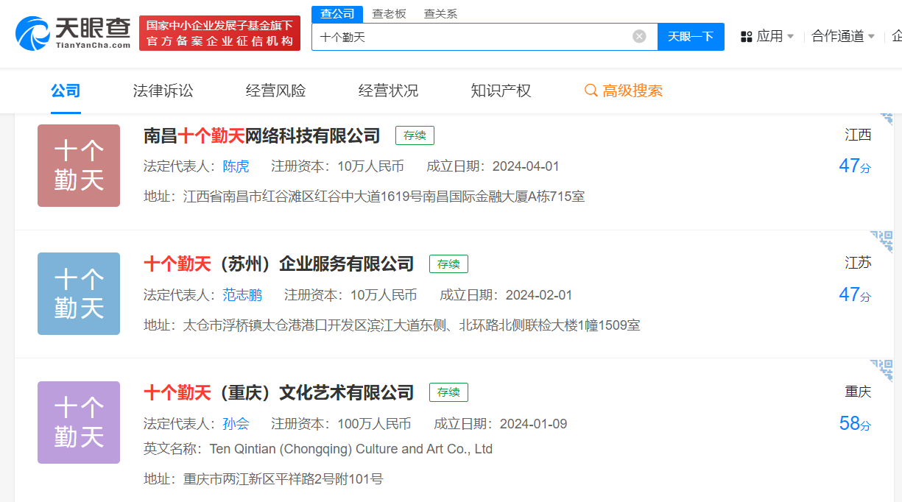Screen dimensions: 902x502
Task: Click into the company search input field
Action: tap(471, 36)
